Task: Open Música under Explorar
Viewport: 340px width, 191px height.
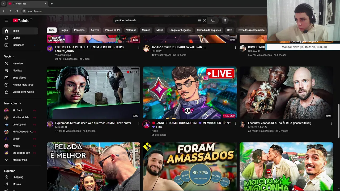Action: 20,184
